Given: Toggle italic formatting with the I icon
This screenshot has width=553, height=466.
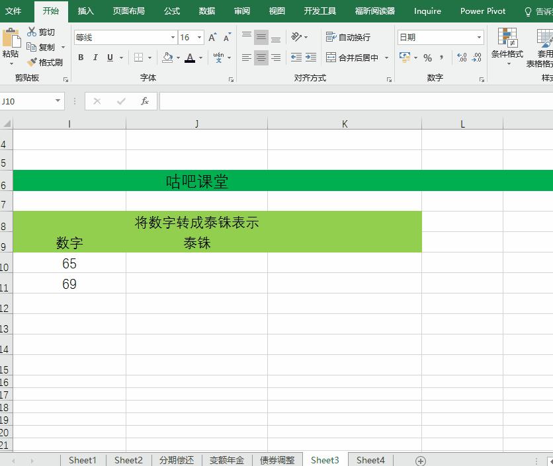Looking at the screenshot, I should tap(94, 58).
